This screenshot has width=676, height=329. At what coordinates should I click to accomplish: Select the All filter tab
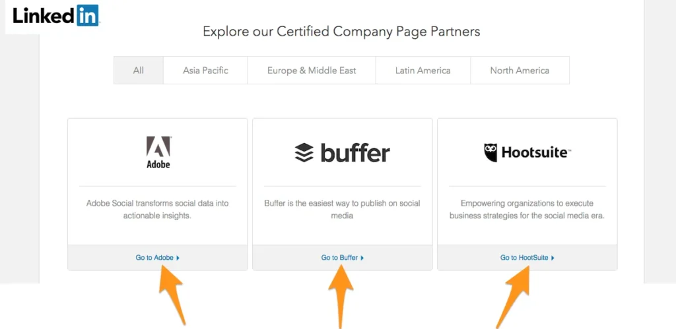pos(138,71)
